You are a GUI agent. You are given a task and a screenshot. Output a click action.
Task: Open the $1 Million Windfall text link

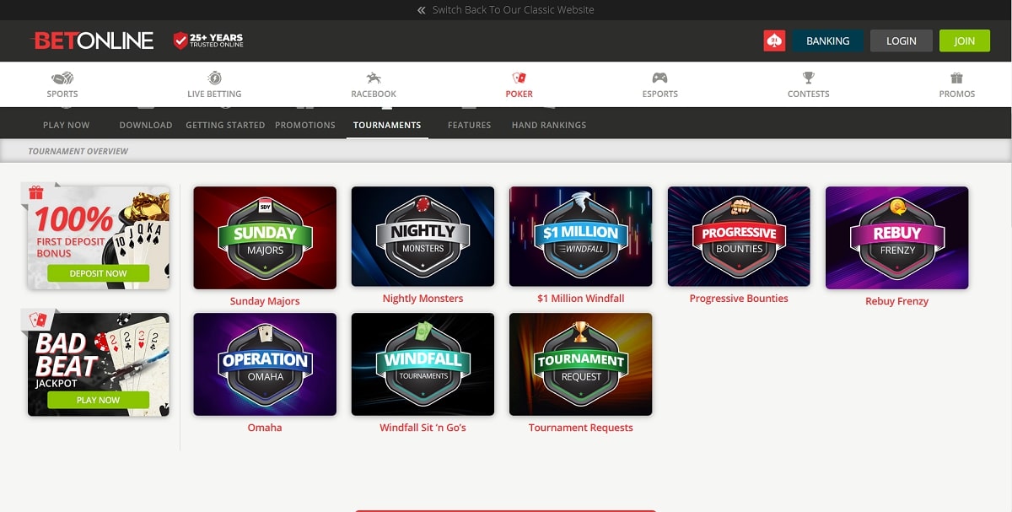(580, 299)
